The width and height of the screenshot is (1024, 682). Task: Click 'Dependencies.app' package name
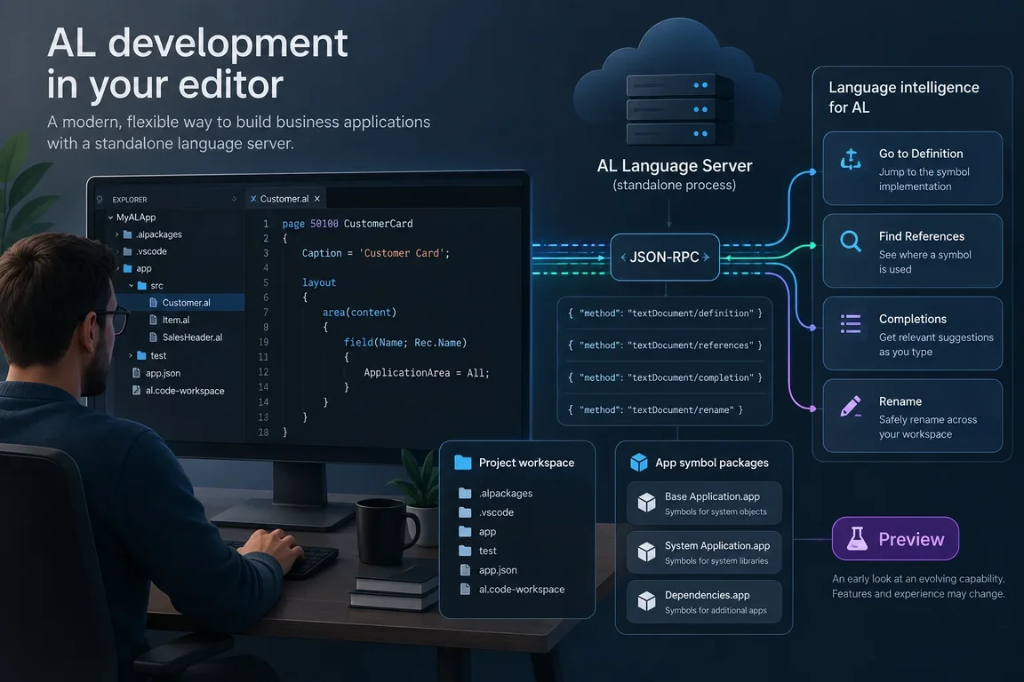[x=708, y=595]
